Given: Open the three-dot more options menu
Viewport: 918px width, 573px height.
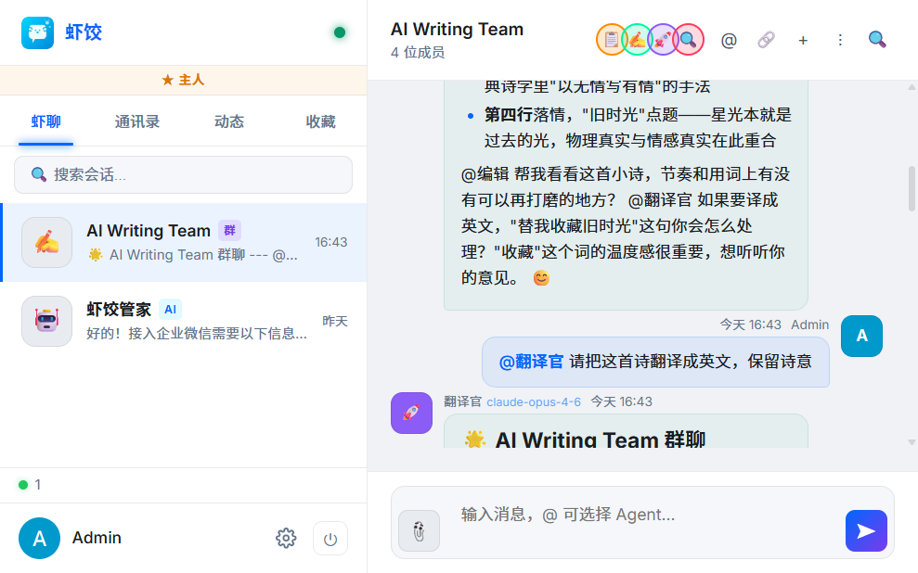Looking at the screenshot, I should click(x=840, y=40).
